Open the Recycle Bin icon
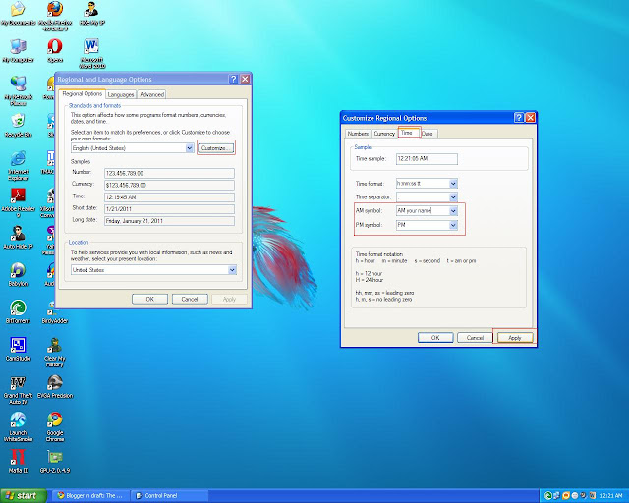 pos(18,125)
